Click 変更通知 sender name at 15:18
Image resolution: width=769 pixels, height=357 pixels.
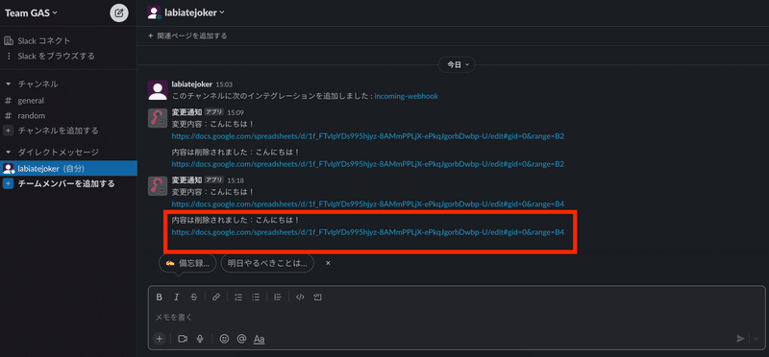pos(186,179)
